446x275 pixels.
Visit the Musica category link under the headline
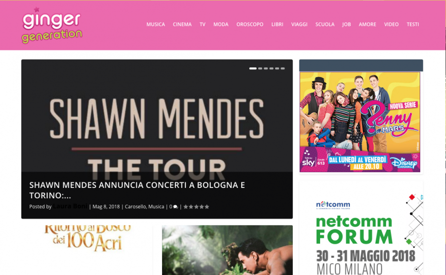[x=156, y=207]
